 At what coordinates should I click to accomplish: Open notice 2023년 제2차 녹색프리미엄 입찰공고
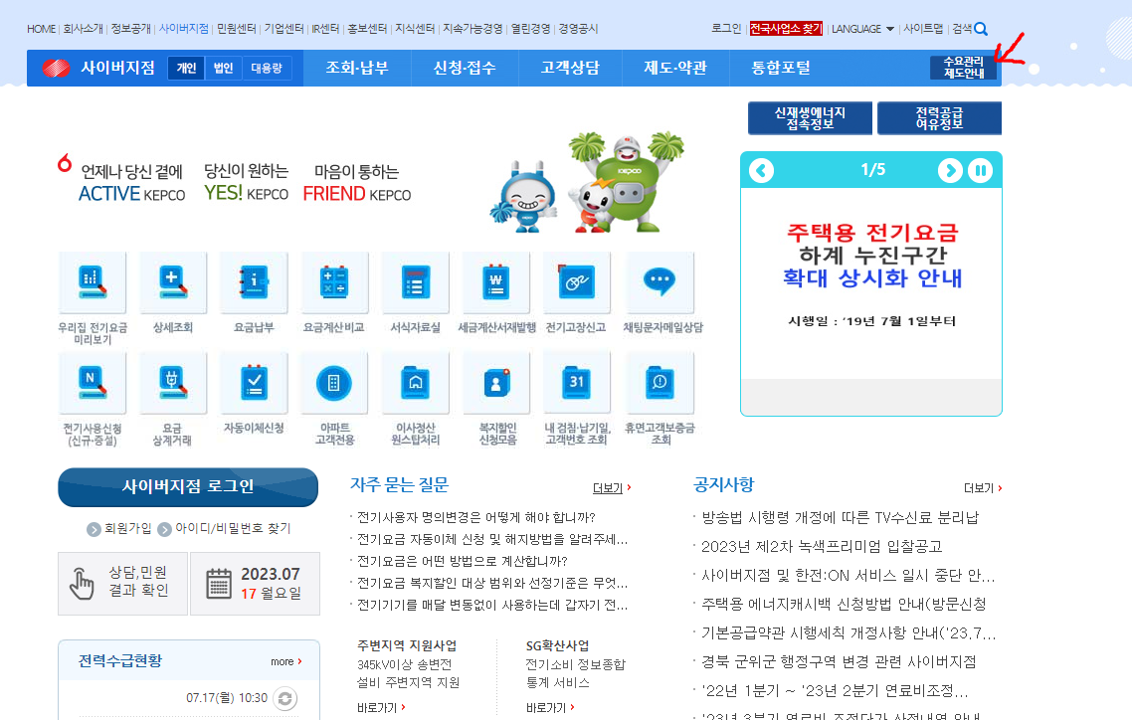[823, 547]
